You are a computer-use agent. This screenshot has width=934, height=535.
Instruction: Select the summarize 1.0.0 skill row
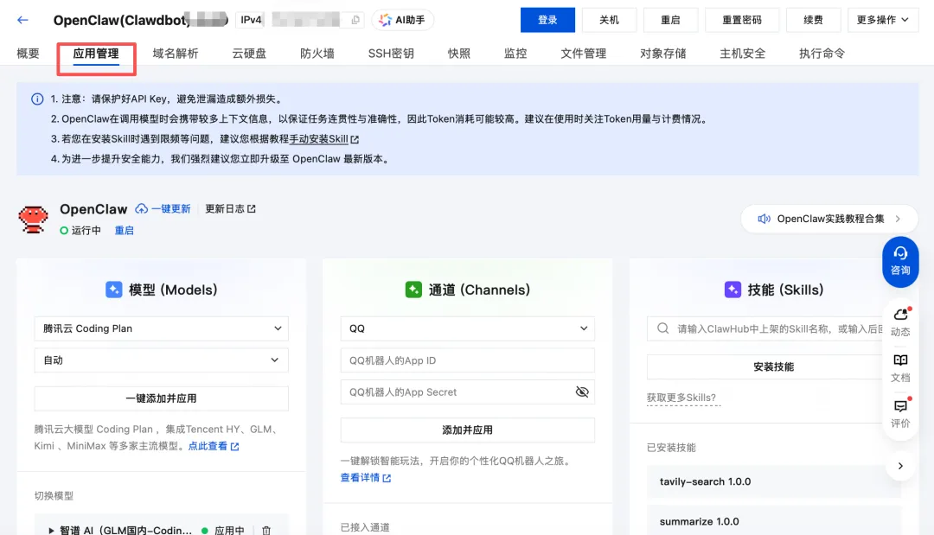tap(773, 520)
